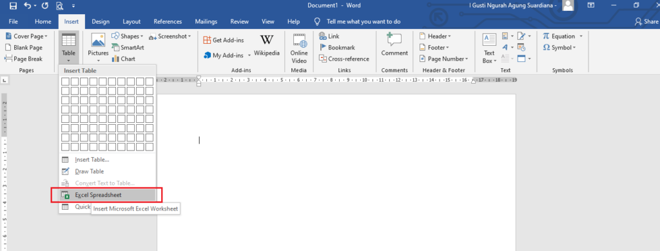The height and width of the screenshot is (251, 660).
Task: Add a Signature Line
Action: pos(524,36)
